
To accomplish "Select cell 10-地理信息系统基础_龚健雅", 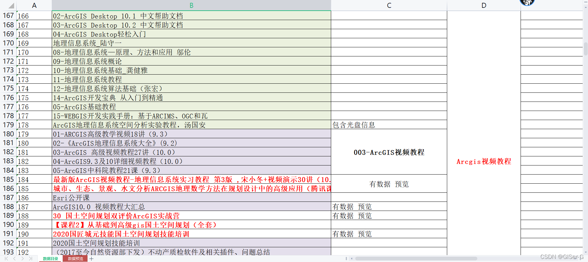I will point(191,70).
